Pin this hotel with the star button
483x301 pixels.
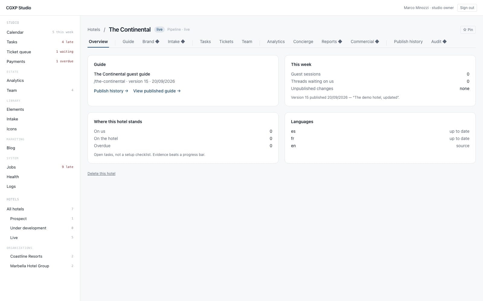[468, 29]
